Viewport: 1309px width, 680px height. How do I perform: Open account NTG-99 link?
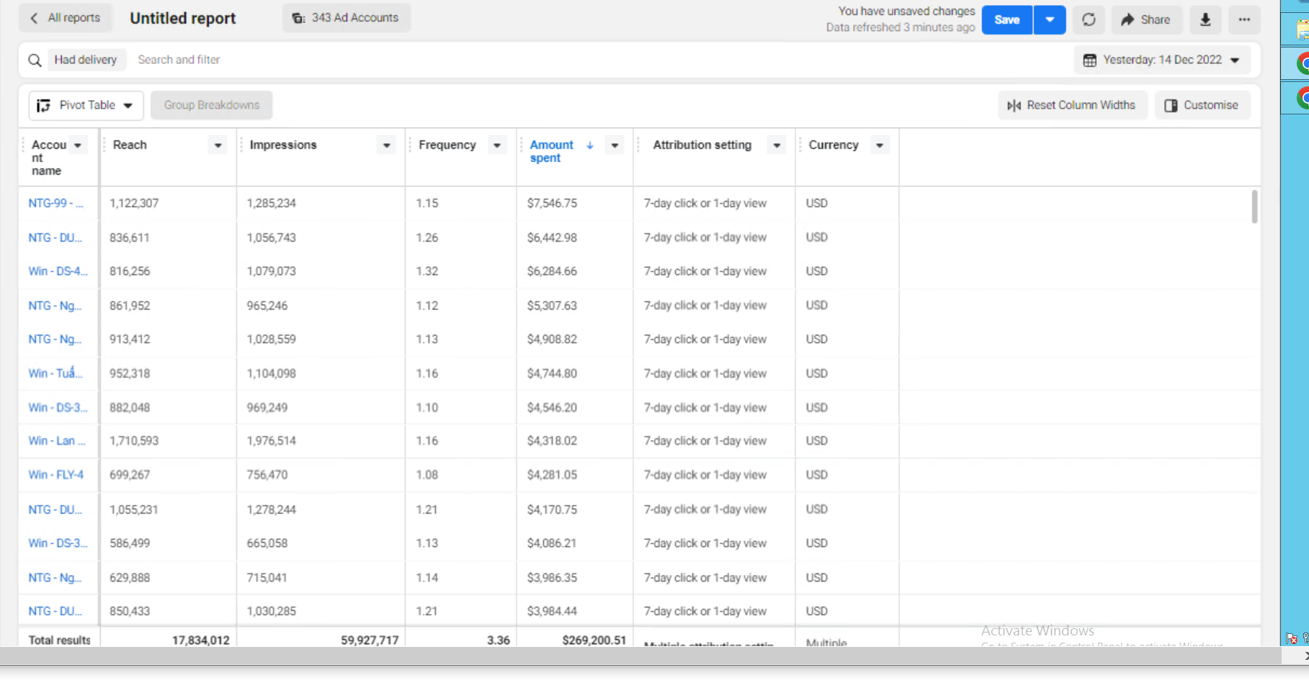coord(55,203)
